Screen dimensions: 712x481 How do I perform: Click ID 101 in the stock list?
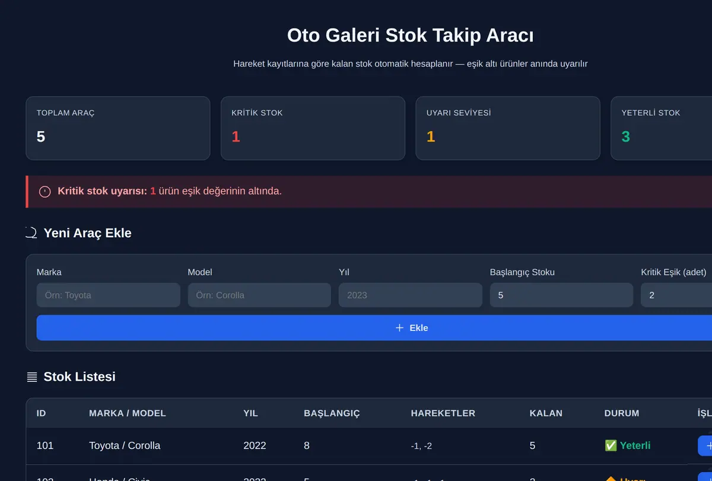[45, 445]
